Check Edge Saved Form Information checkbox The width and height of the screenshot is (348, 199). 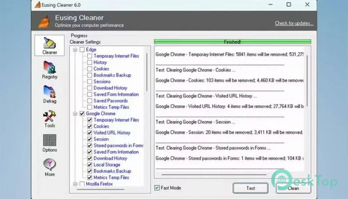89,95
